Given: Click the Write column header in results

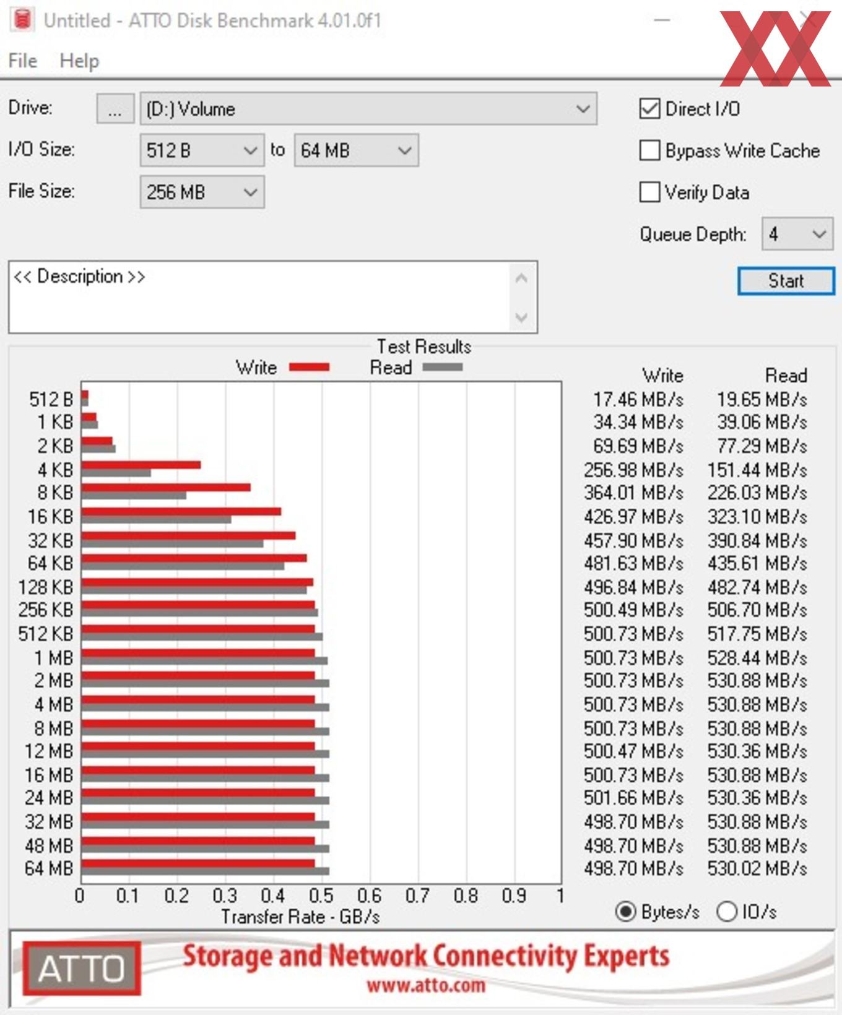Looking at the screenshot, I should click(663, 376).
